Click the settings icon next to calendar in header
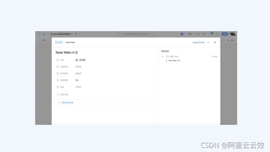 204,34
